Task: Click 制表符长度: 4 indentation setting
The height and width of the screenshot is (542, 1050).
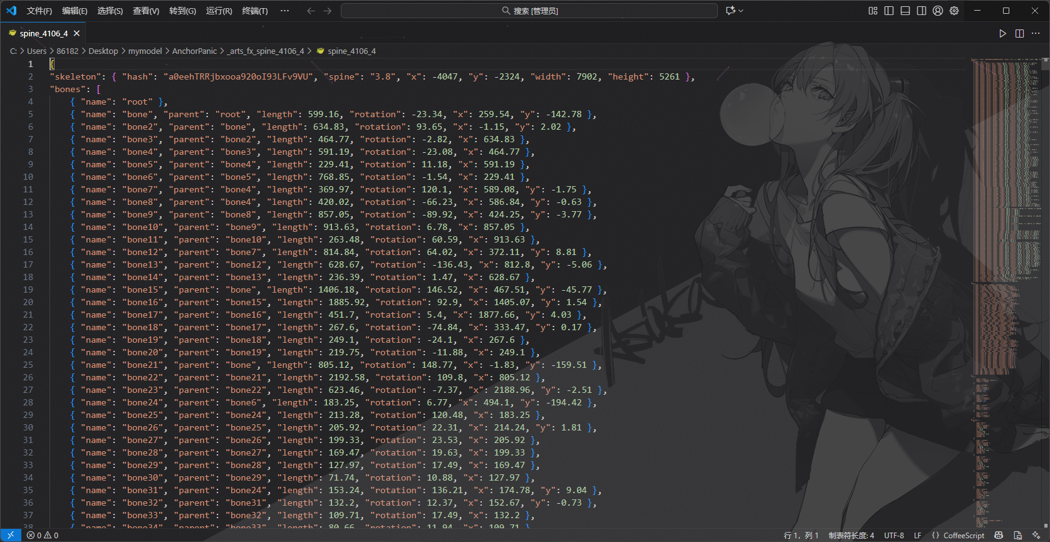Action: click(851, 535)
